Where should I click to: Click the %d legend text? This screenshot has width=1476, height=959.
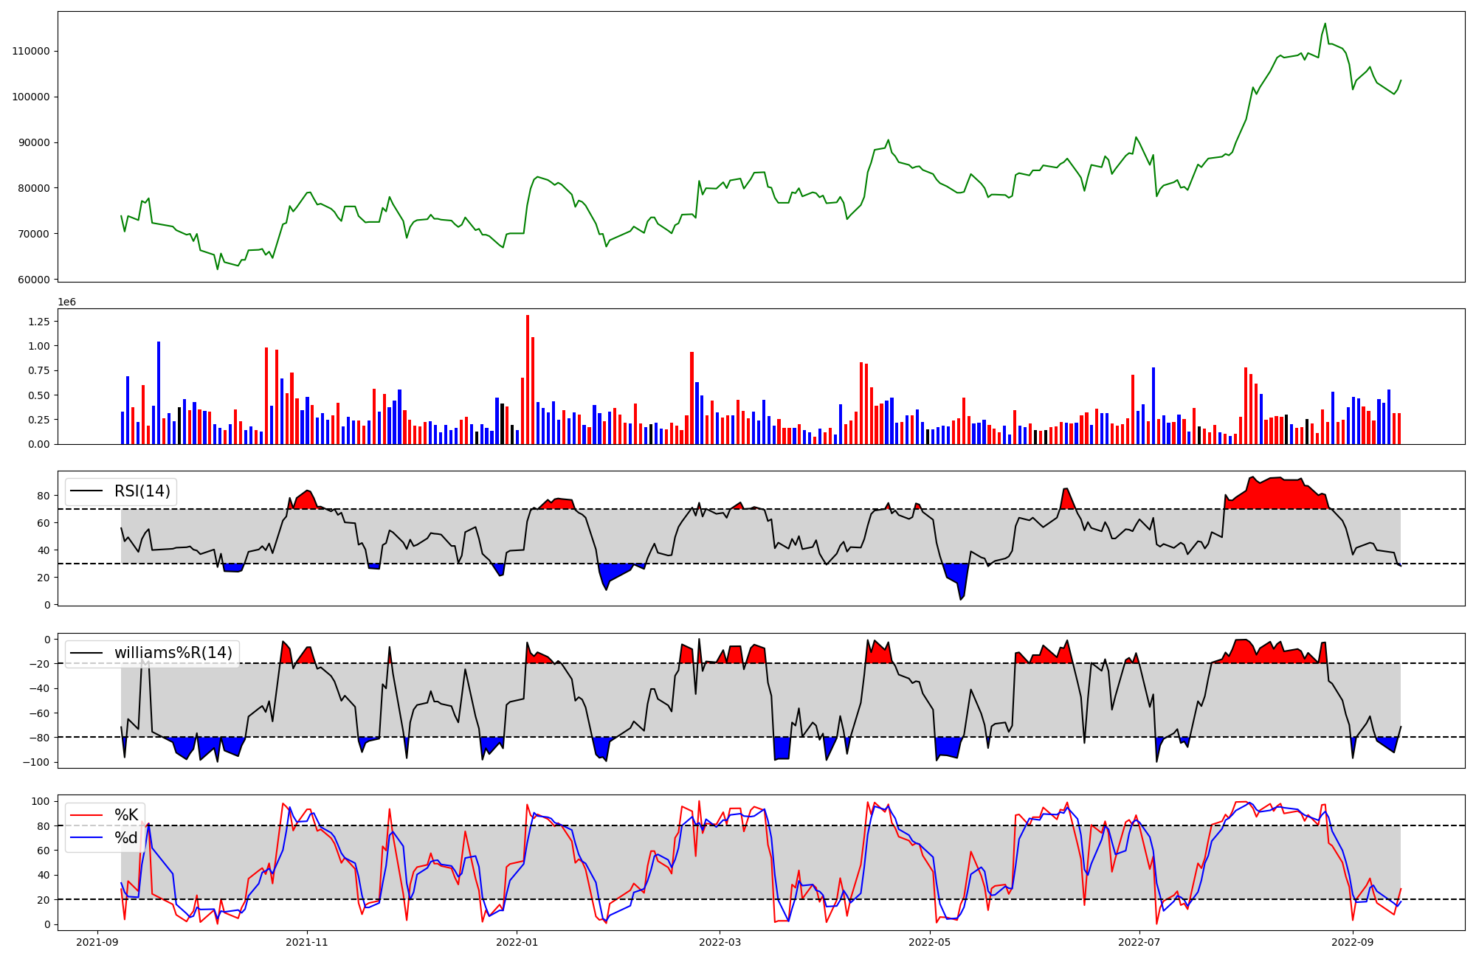[x=126, y=838]
